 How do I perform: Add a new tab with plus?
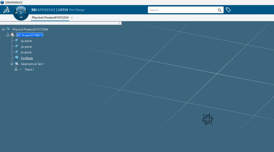(x=72, y=17)
